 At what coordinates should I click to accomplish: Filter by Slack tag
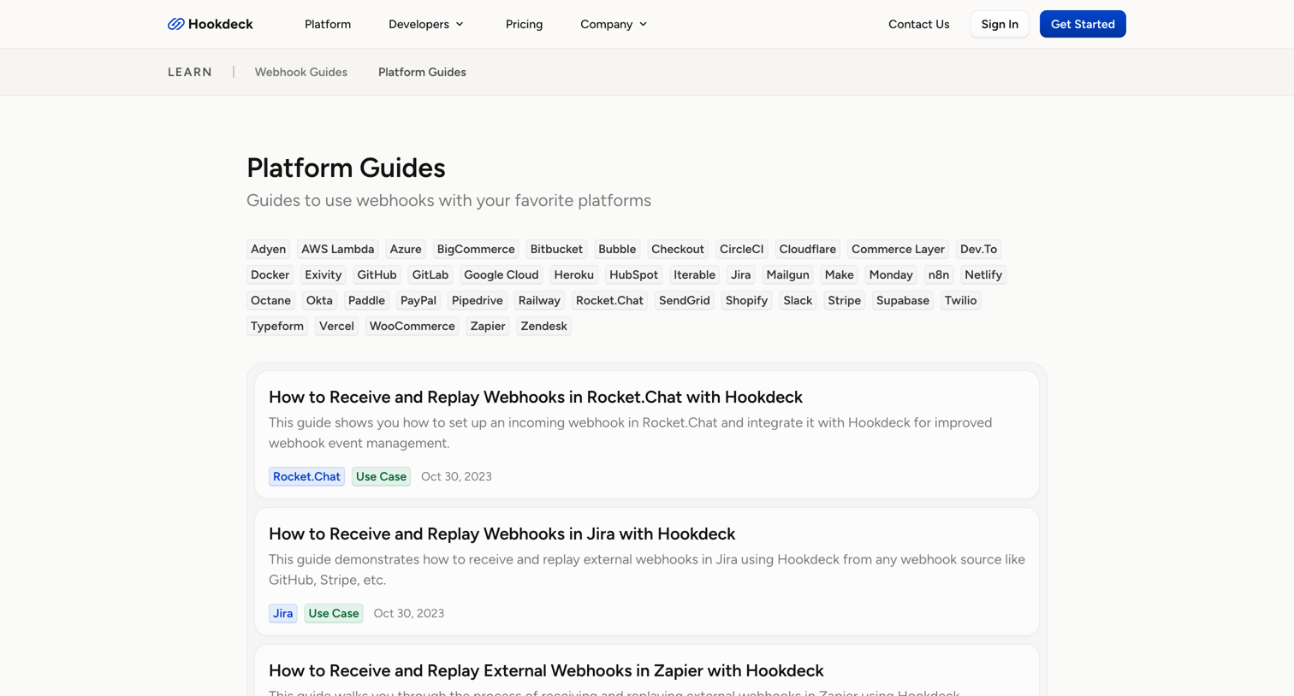coord(798,300)
